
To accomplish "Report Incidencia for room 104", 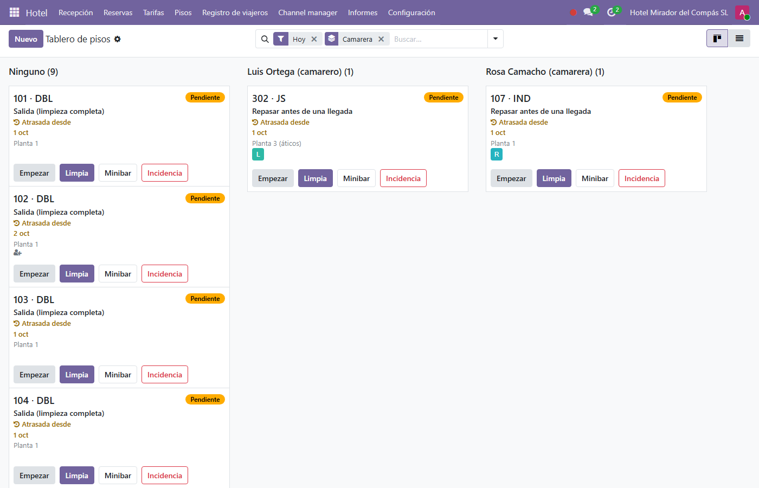I will pyautogui.click(x=165, y=476).
